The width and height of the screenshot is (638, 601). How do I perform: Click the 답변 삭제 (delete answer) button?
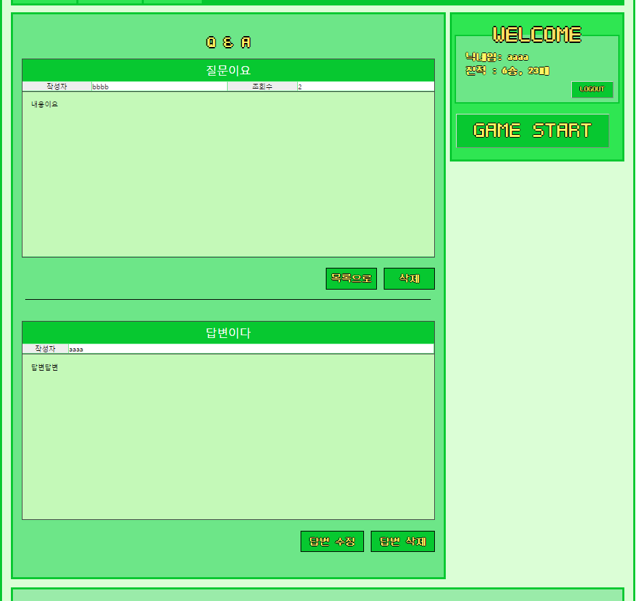click(x=402, y=541)
